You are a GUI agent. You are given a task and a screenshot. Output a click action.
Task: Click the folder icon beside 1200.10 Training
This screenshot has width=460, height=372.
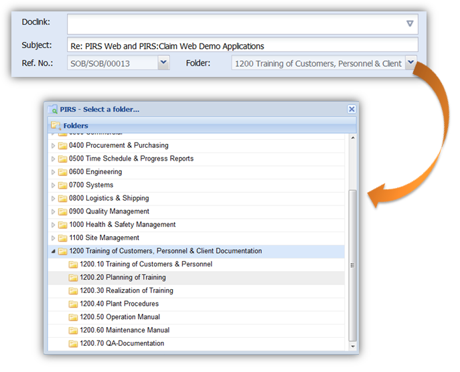pyautogui.click(x=73, y=264)
